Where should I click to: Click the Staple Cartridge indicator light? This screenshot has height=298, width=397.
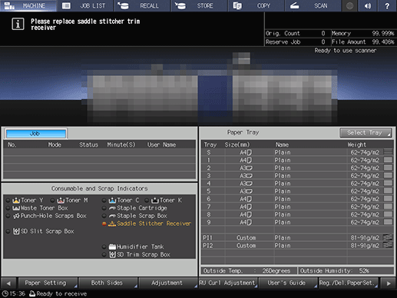(x=104, y=208)
